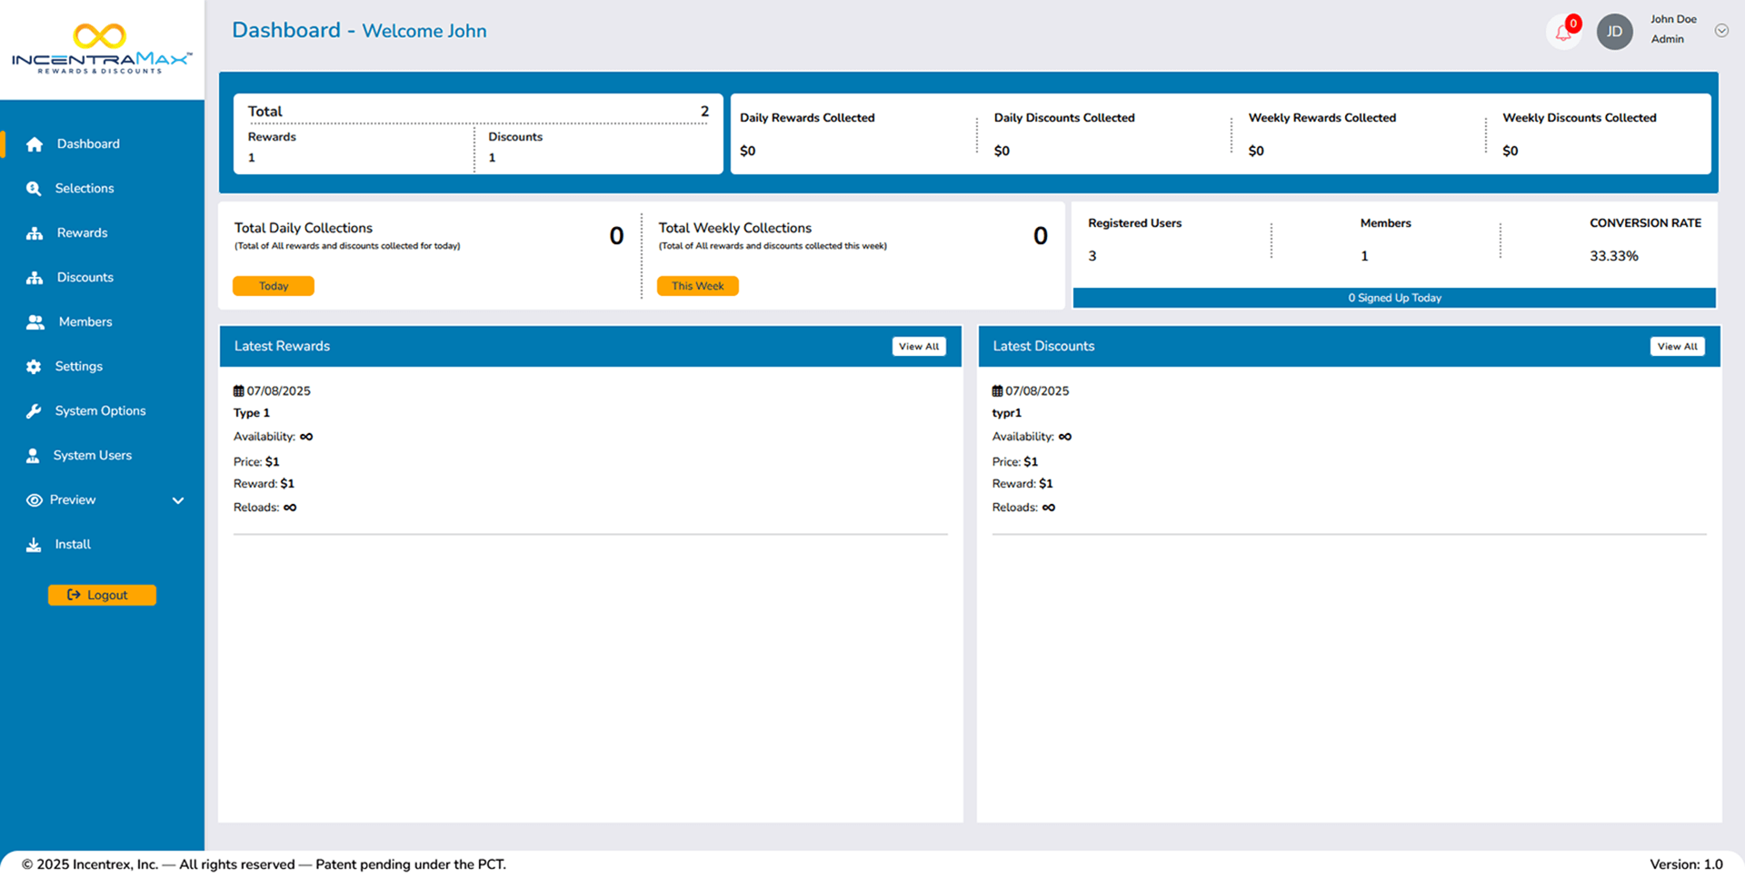Open System Options via the wrench icon
This screenshot has height=878, width=1745.
pyautogui.click(x=34, y=410)
